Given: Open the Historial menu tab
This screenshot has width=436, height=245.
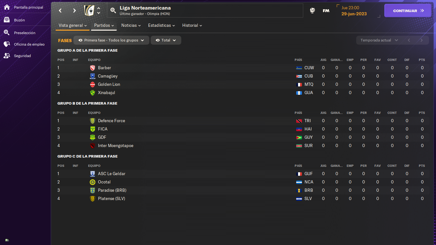Looking at the screenshot, I should [x=192, y=25].
